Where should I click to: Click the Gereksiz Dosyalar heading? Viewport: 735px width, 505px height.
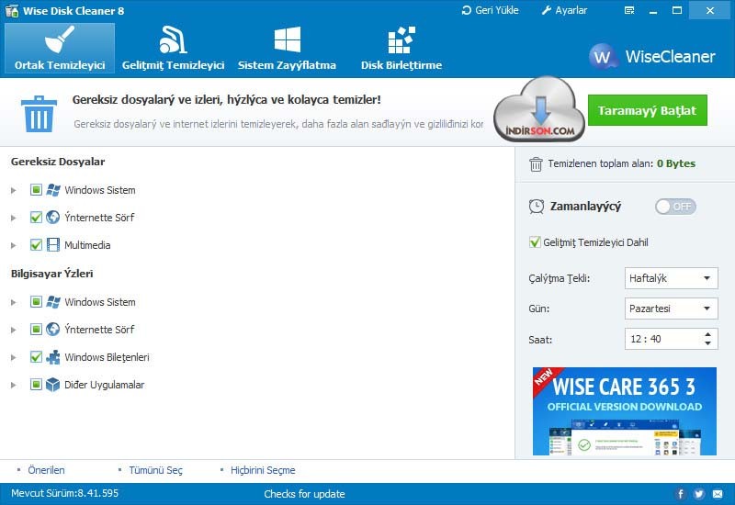pos(58,162)
